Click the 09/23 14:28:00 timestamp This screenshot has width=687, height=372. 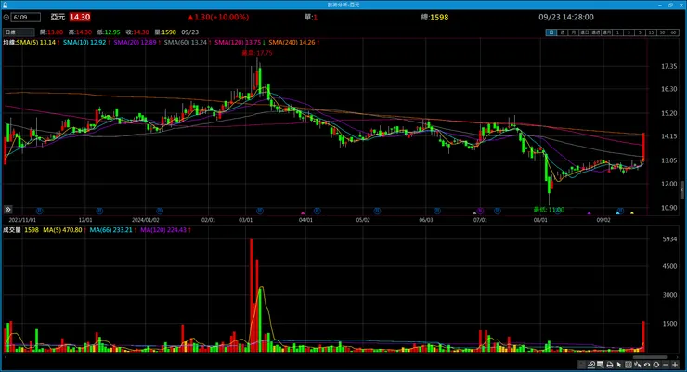click(566, 17)
